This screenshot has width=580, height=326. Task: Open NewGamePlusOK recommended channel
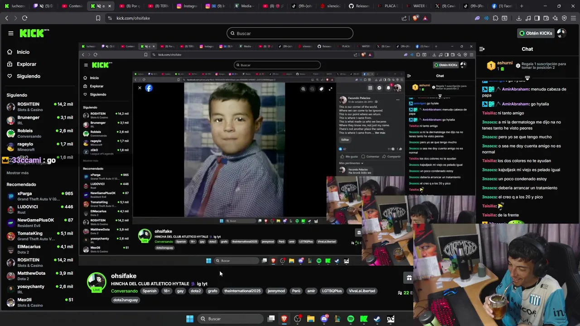[40, 223]
